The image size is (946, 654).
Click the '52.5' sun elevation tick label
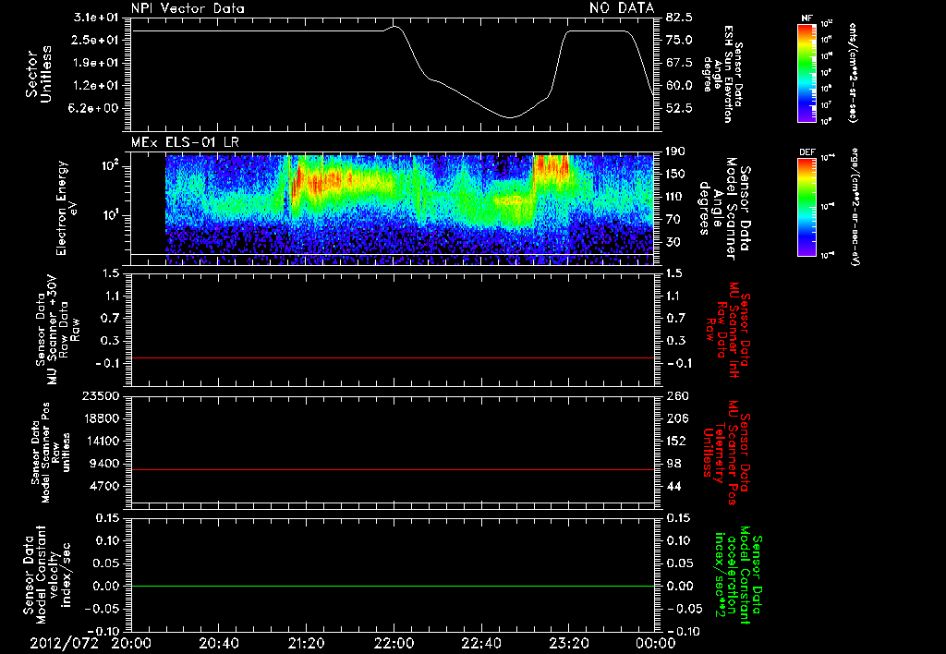(x=679, y=109)
